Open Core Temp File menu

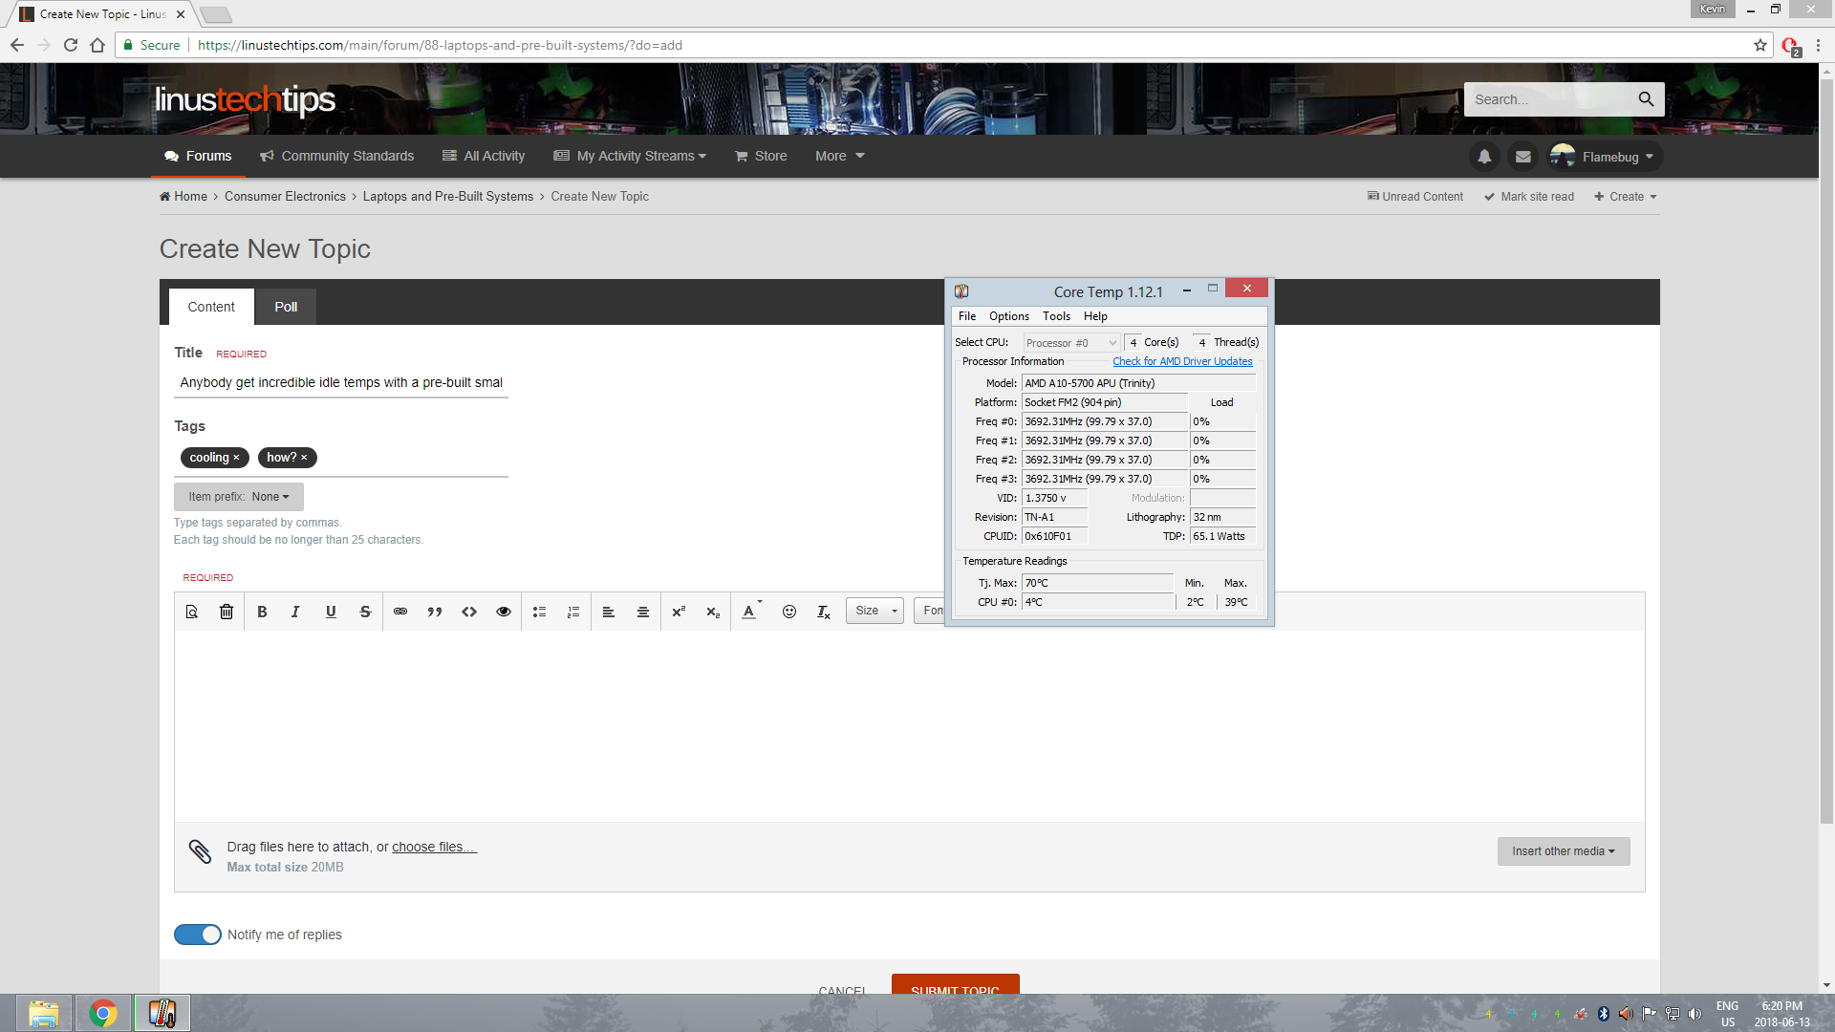pos(967,316)
